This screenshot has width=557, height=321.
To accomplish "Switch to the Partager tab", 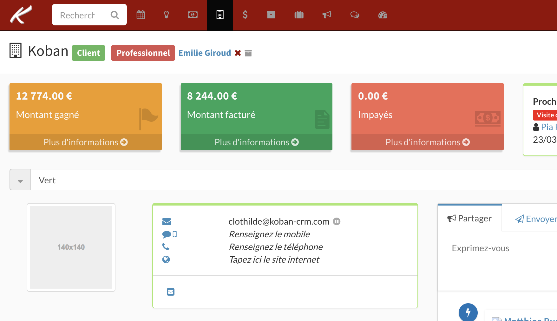I will pos(469,218).
